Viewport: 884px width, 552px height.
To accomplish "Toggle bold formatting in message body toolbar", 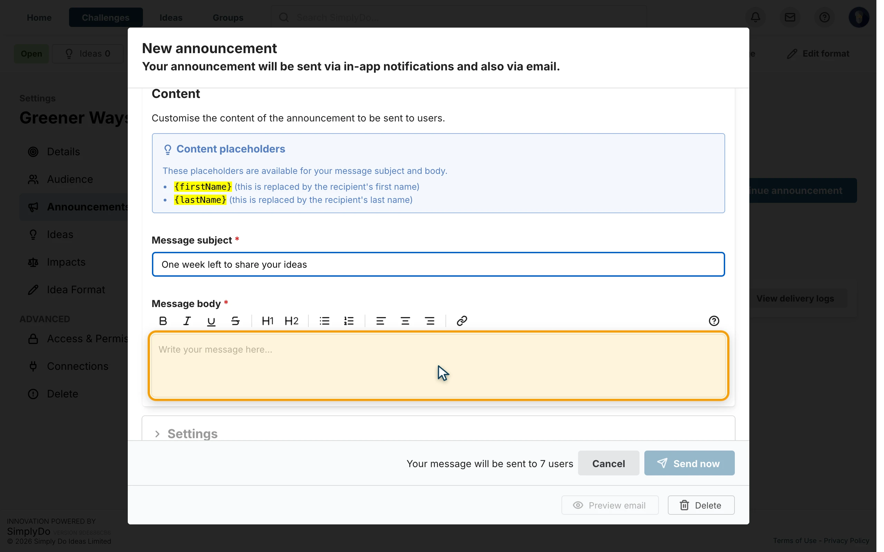I will (x=163, y=321).
